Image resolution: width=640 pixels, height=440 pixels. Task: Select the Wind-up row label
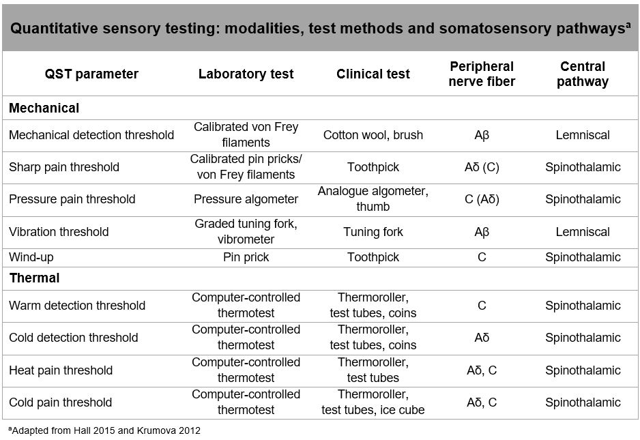tap(30, 257)
